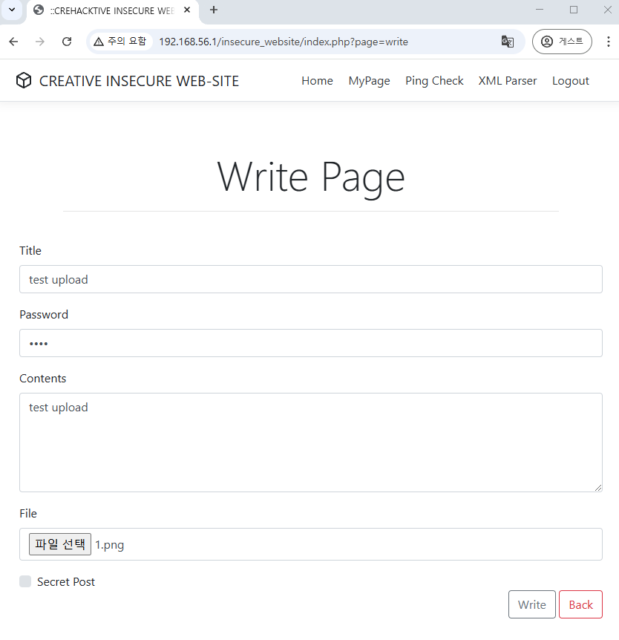Minimize the browser window

click(540, 10)
